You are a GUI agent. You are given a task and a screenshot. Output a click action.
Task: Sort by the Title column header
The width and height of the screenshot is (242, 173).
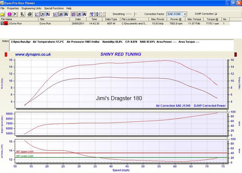[x=54, y=19]
